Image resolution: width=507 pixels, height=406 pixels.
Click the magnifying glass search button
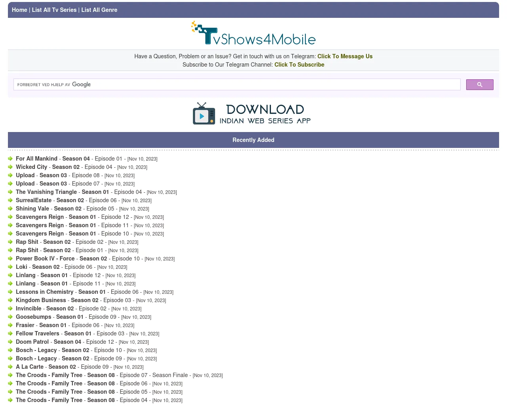click(x=479, y=84)
